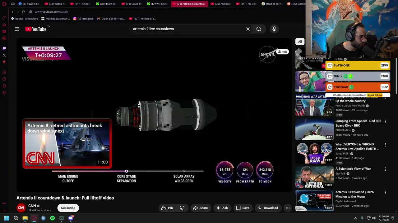Open volume control in system tray
Screen dimensions: 398x223
pos(374,218)
